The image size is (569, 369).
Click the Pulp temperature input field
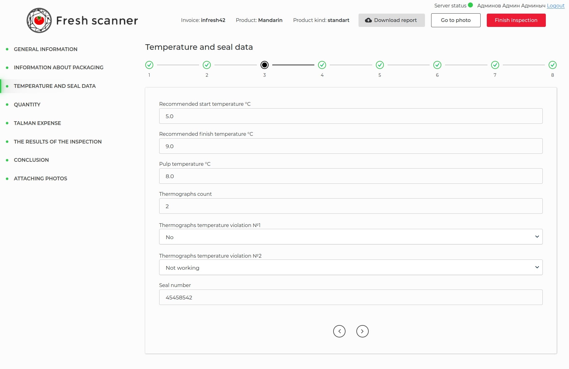[350, 176]
